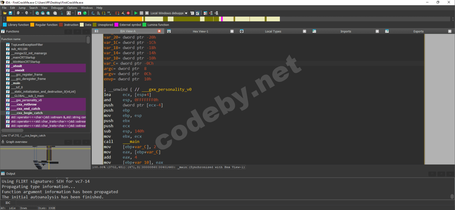Click the Graph overview panel icon
This screenshot has height=210, width=455.
(x=3, y=142)
